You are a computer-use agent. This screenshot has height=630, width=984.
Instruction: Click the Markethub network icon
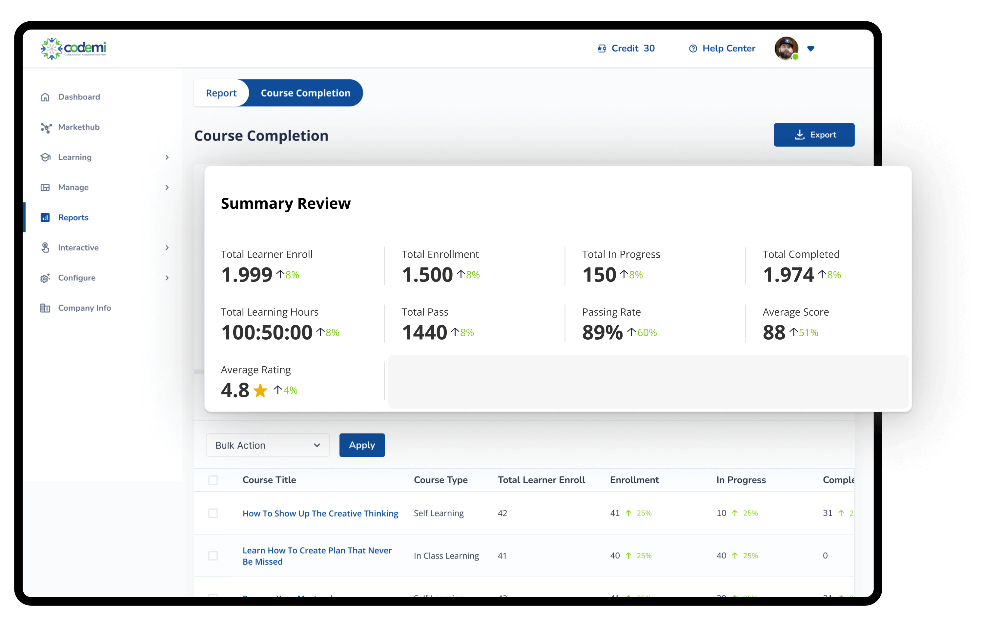tap(46, 128)
